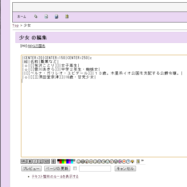Click the blue floppy disk backup icon
187x187 pixels.
click(x=56, y=17)
